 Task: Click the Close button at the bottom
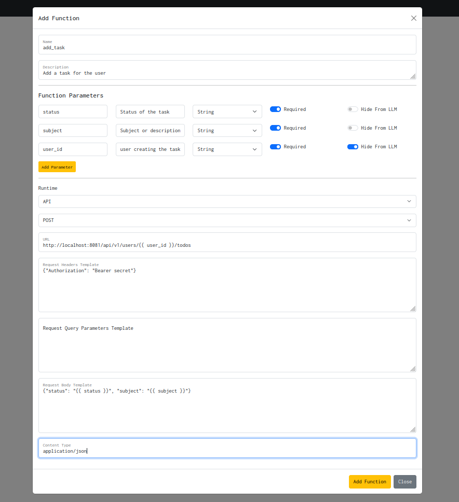click(x=404, y=482)
